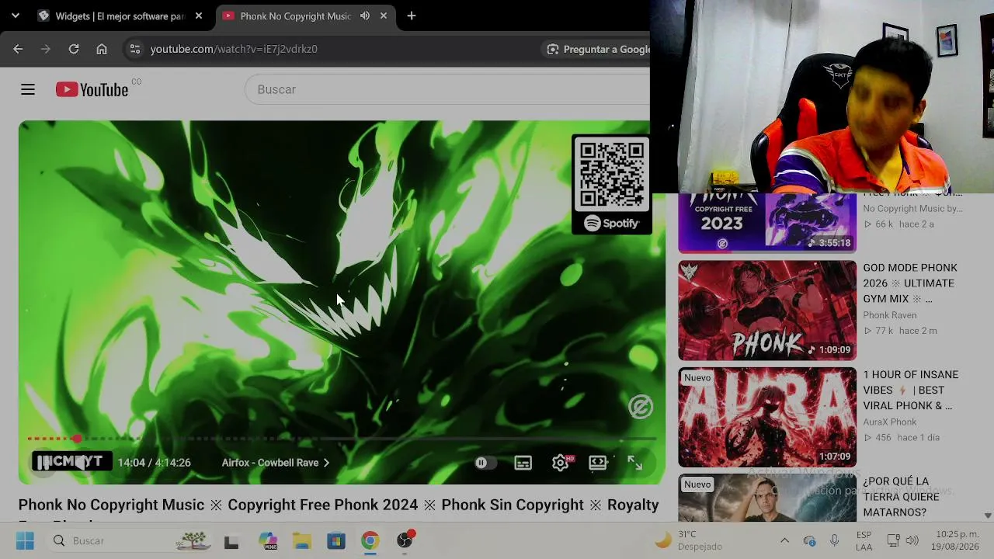994x559 pixels.
Task: Click the No Copyright Music by channel name
Action: coord(912,208)
